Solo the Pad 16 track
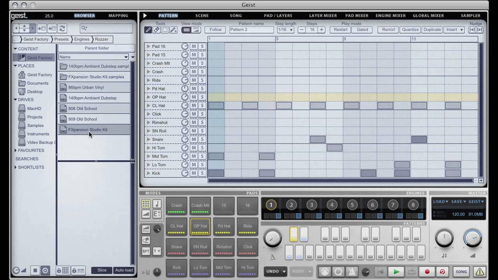Image resolution: width=498 pixels, height=280 pixels. [x=202, y=46]
